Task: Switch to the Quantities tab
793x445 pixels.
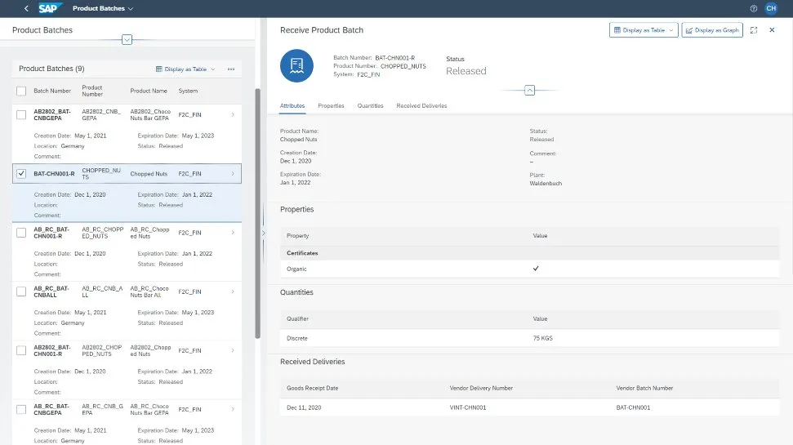Action: click(370, 106)
